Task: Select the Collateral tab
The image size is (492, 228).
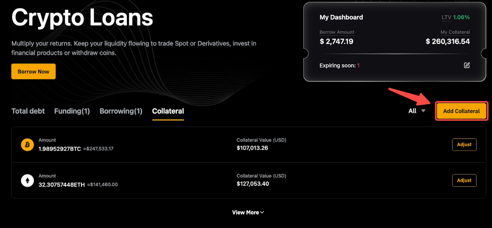Action: (x=168, y=111)
